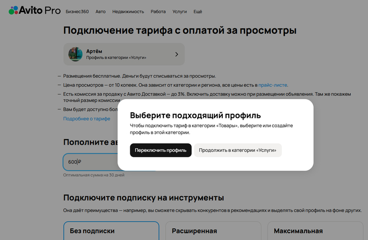The width and height of the screenshot is (368, 240).
Task: Click Продолжить в категории «Услуги» button
Action: 238,150
